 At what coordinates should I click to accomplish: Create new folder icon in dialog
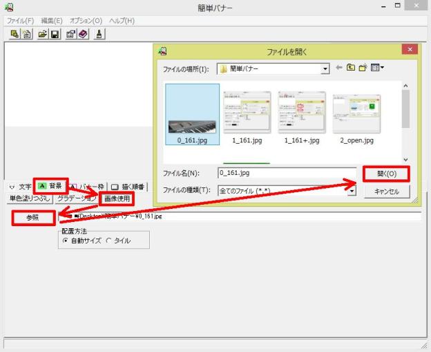[x=363, y=68]
